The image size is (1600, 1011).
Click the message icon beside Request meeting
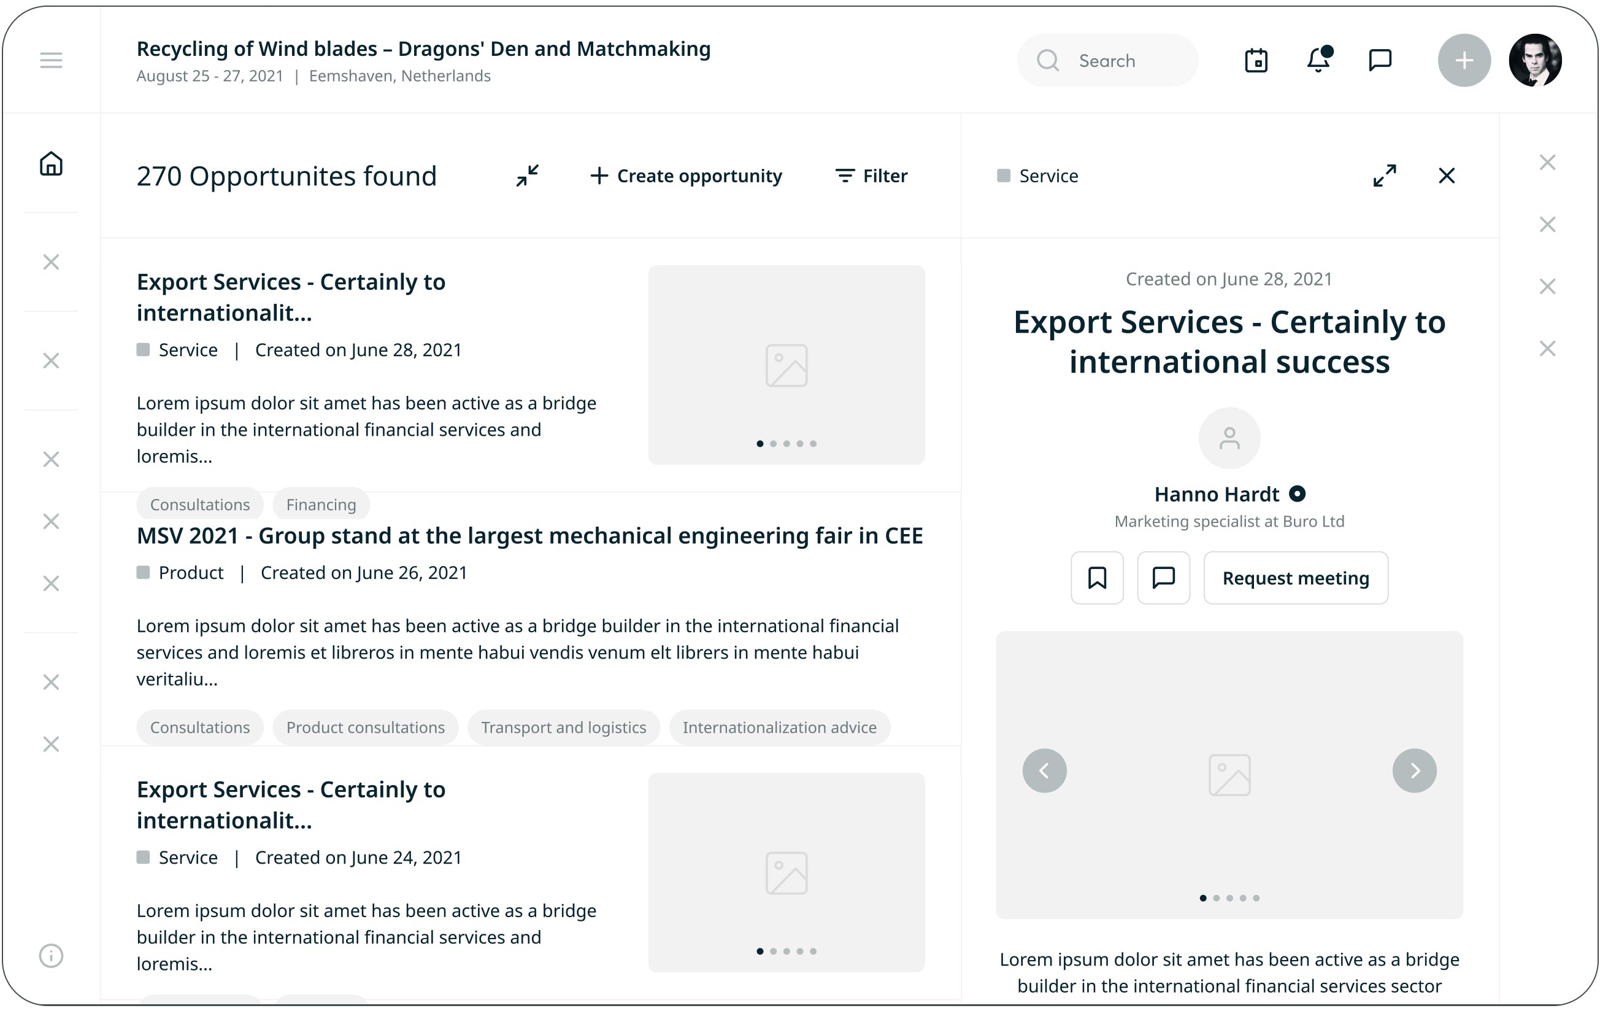[x=1163, y=578]
